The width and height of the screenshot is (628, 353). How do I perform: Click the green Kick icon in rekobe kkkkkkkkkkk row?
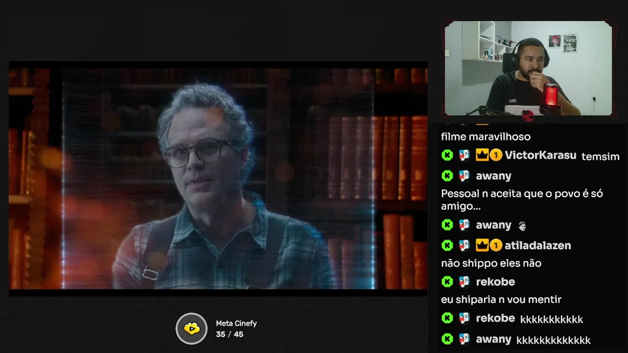pyautogui.click(x=447, y=318)
